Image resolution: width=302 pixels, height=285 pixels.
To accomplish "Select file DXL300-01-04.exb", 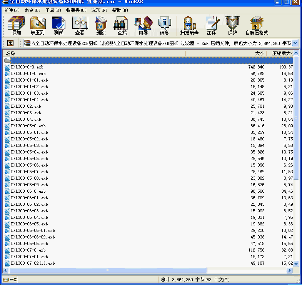I will pyautogui.click(x=29, y=100).
